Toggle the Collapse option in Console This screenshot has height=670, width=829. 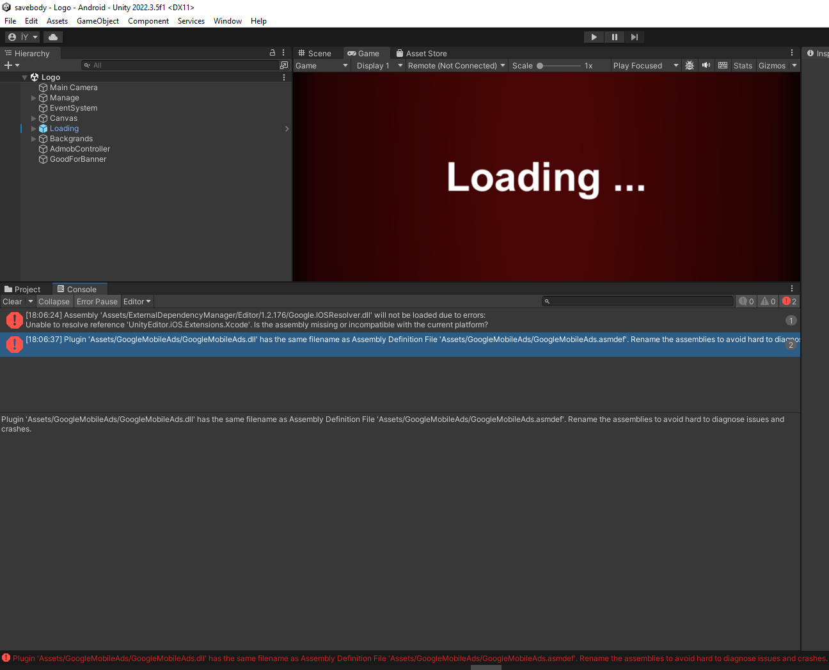[54, 302]
